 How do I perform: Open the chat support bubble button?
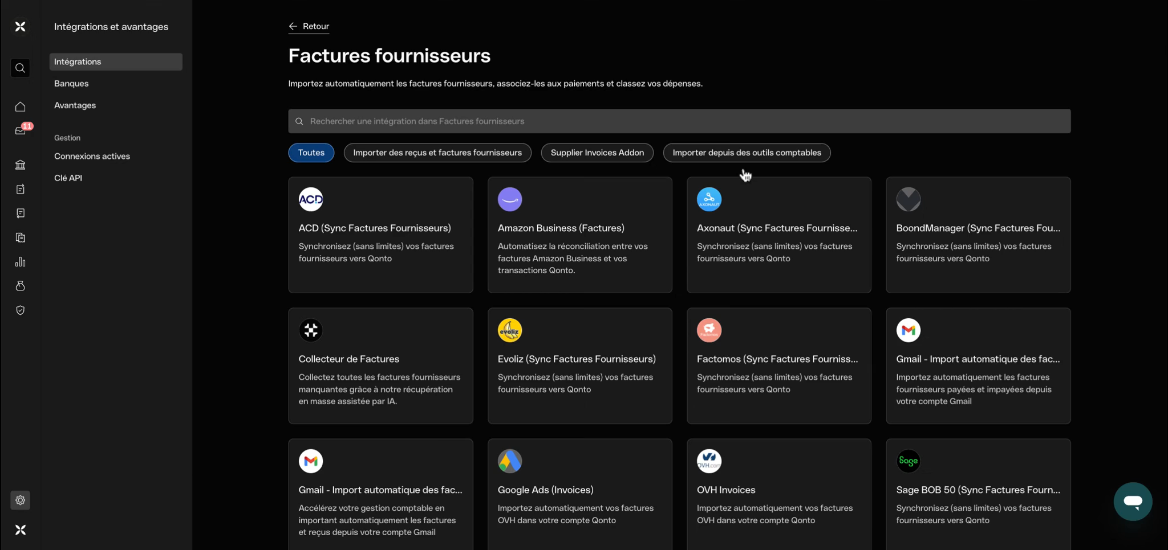(x=1133, y=502)
